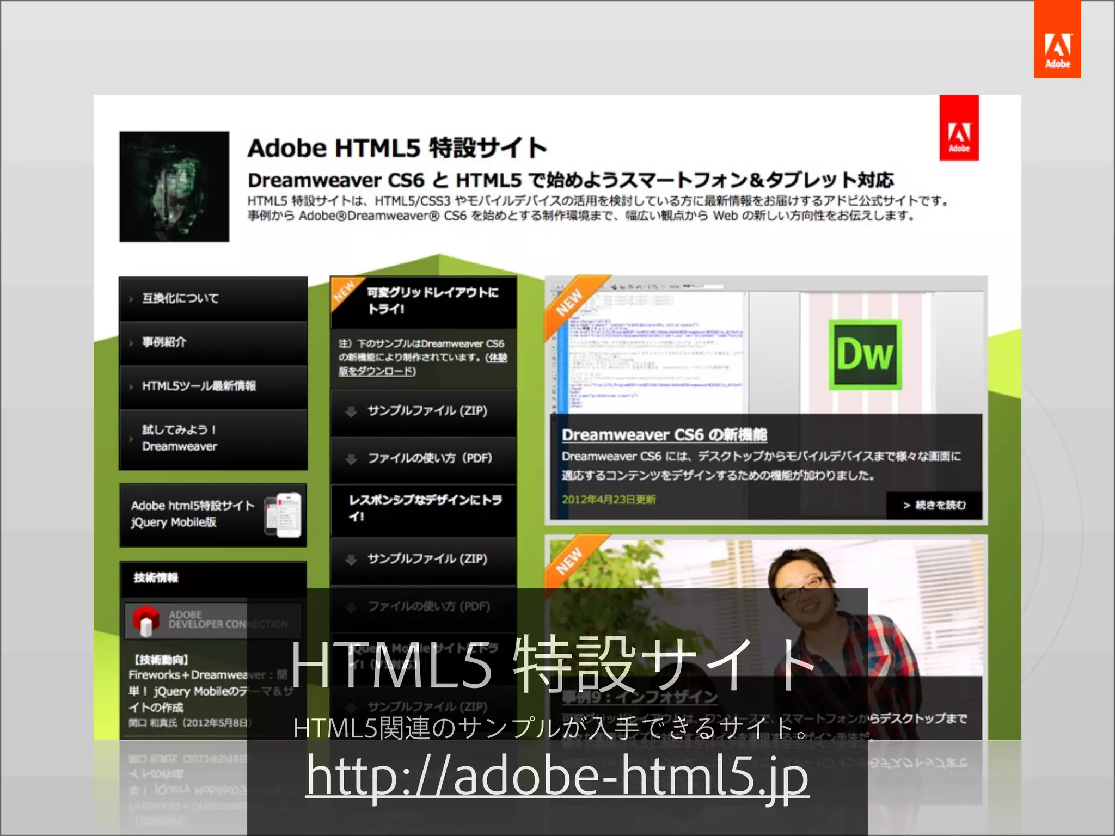This screenshot has height=836, width=1115.
Task: Open the 事例紹介 menu item
Action: [213, 342]
